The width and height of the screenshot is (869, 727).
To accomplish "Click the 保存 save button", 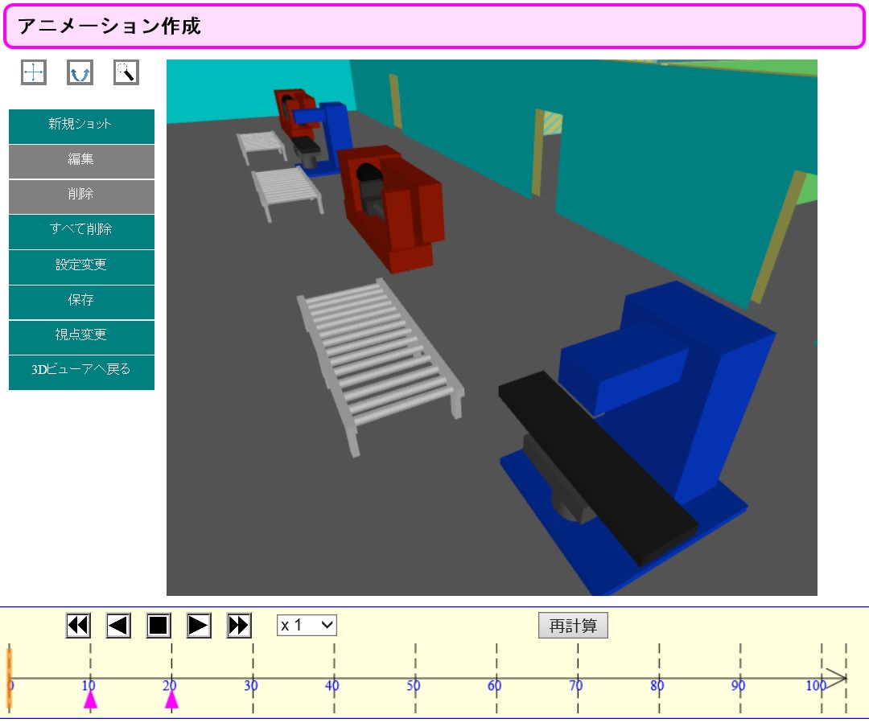I will 81,301.
